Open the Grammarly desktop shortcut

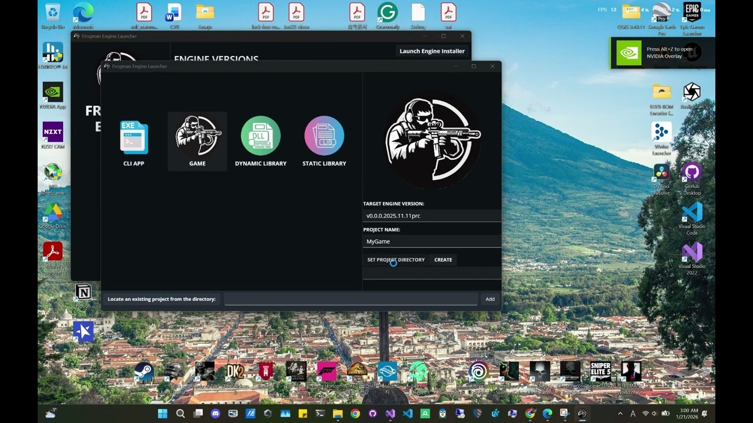(387, 16)
